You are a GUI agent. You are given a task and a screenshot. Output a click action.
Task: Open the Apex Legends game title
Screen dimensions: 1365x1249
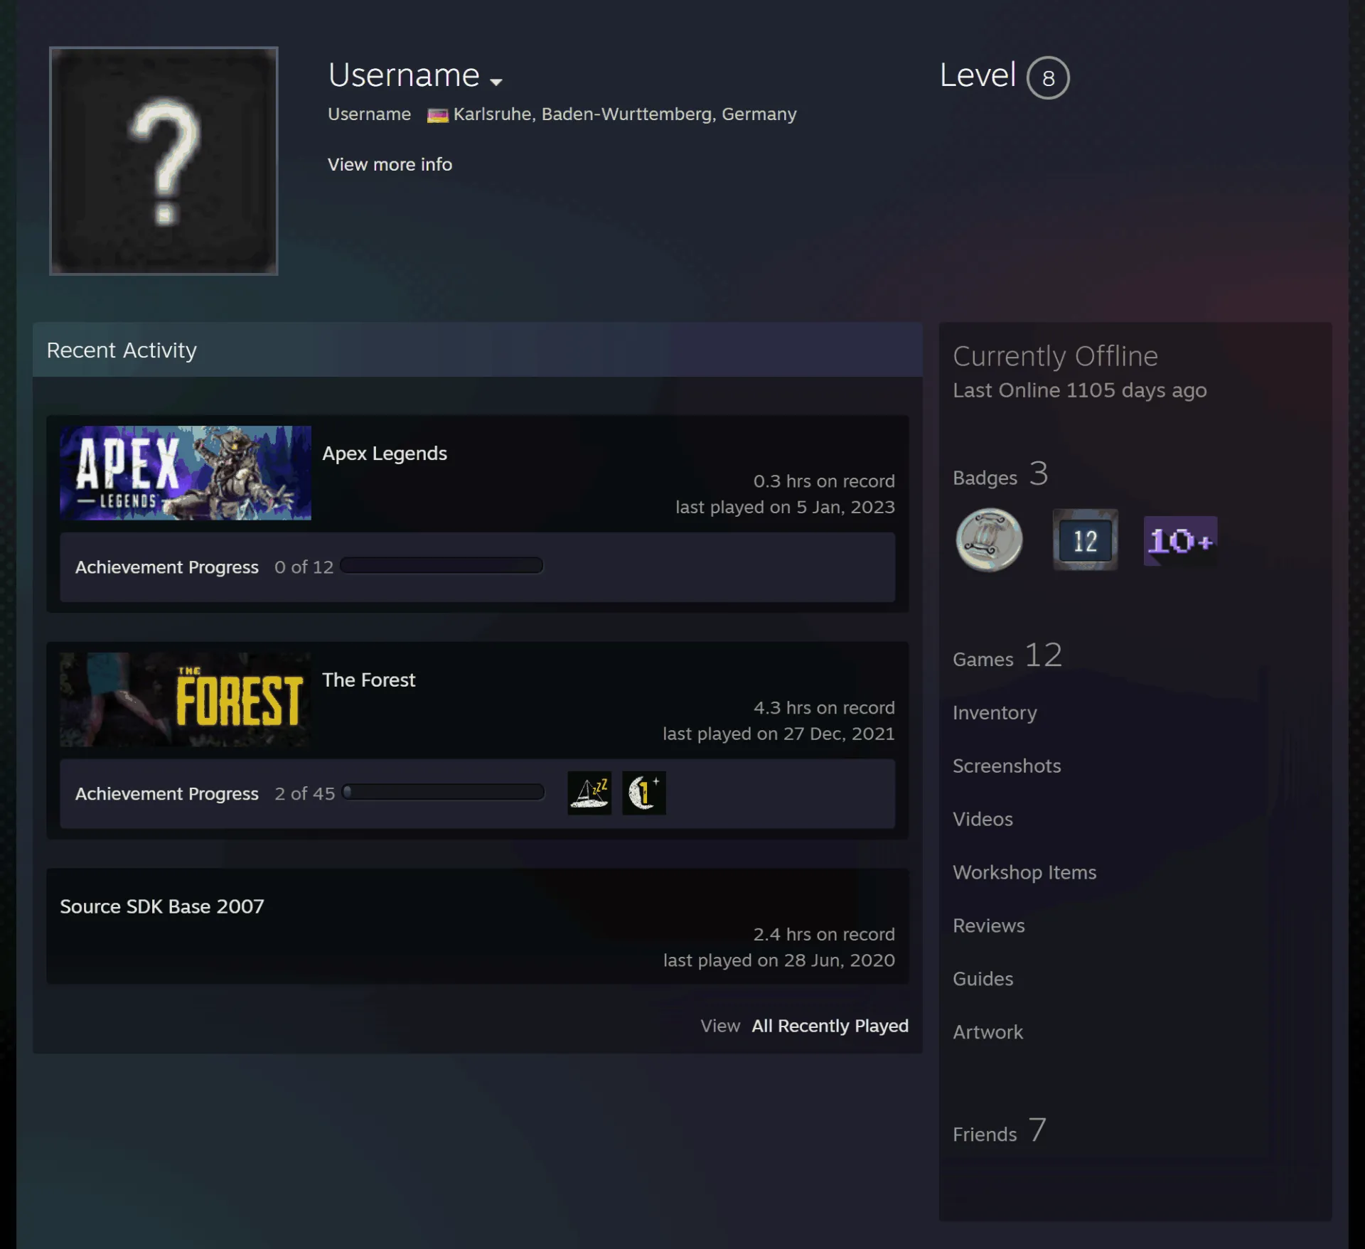click(x=385, y=454)
